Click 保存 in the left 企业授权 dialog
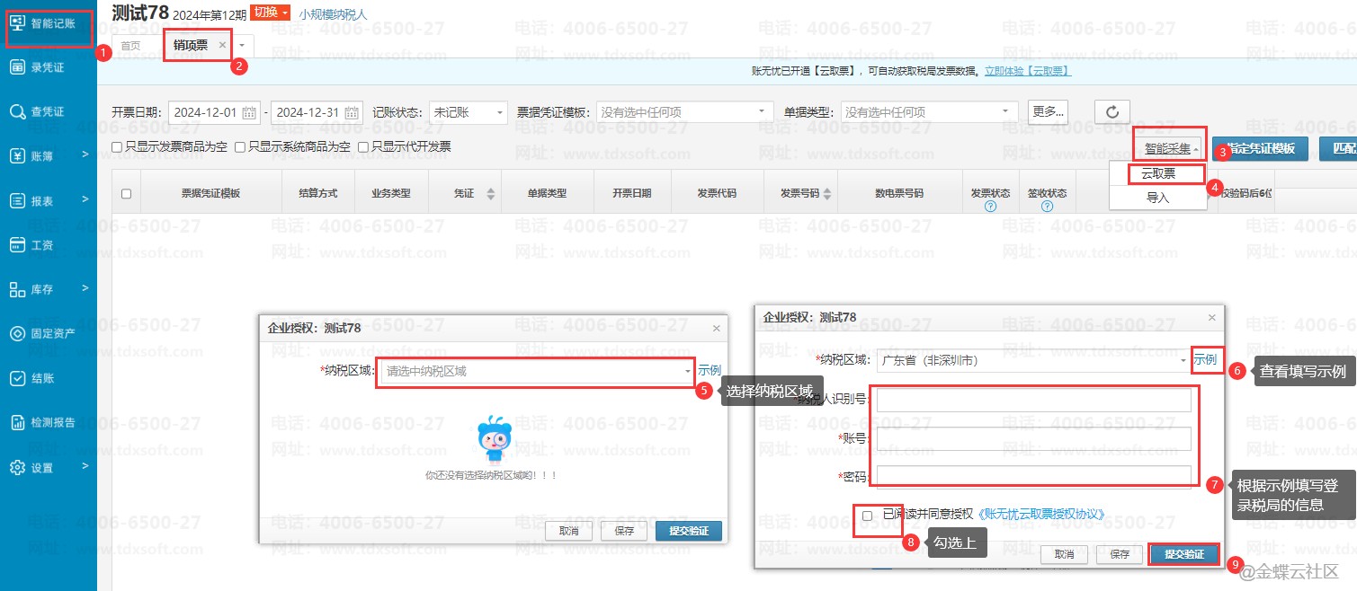 [x=624, y=531]
